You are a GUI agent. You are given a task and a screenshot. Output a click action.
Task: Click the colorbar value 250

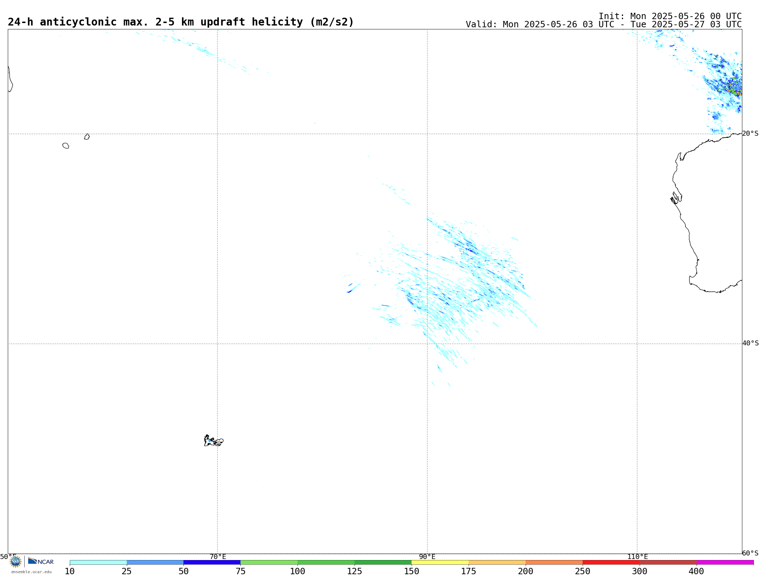click(x=583, y=571)
